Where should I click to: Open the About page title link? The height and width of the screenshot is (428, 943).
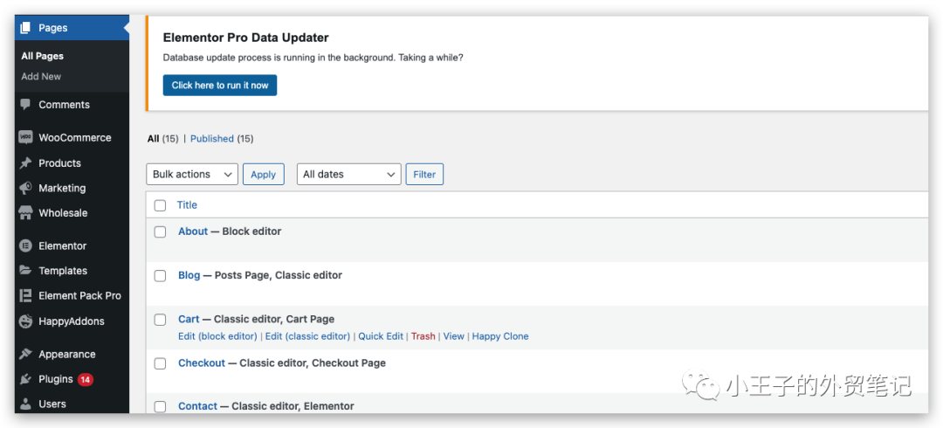(x=193, y=231)
